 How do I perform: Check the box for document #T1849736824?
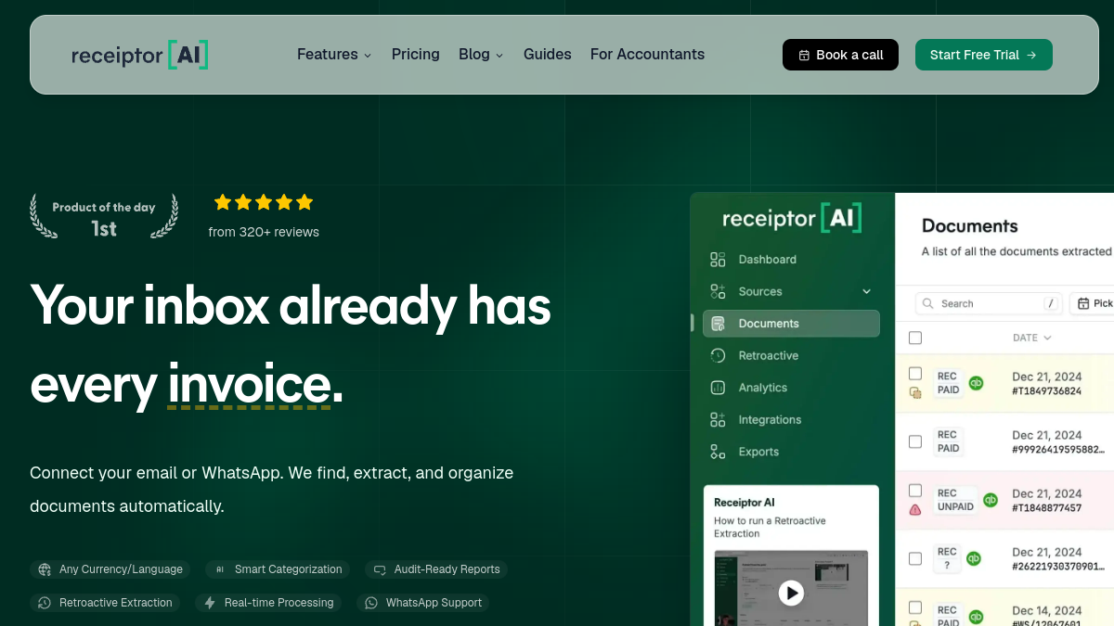[x=915, y=374]
